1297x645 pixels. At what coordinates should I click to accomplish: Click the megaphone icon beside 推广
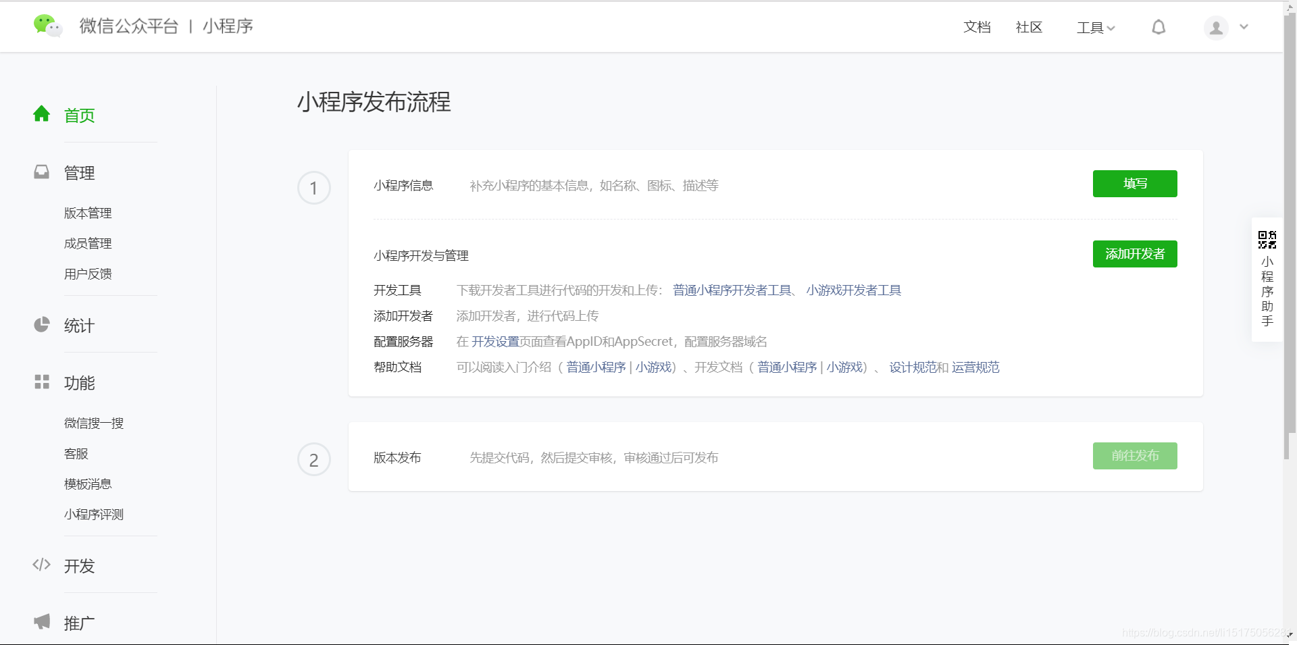tap(42, 621)
